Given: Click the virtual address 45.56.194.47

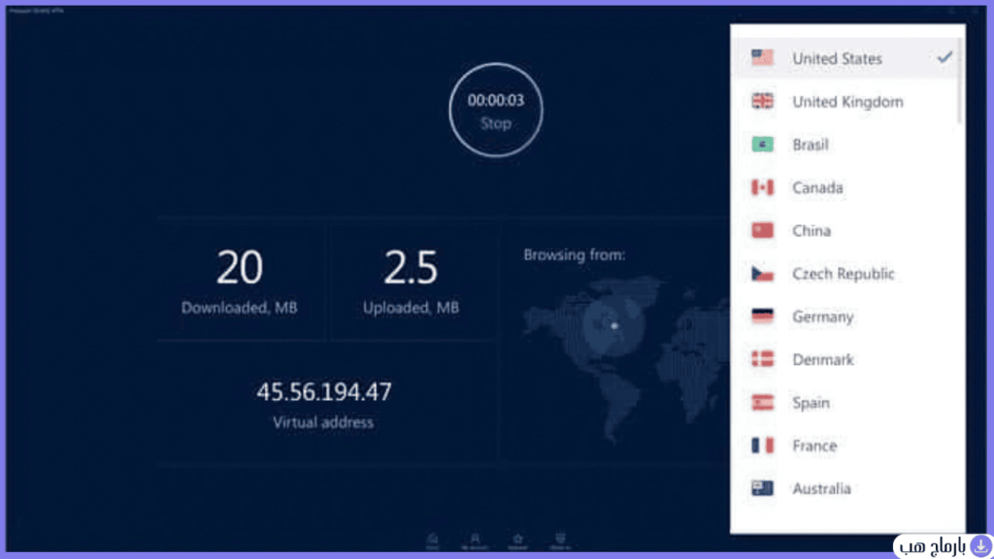Looking at the screenshot, I should 324,392.
